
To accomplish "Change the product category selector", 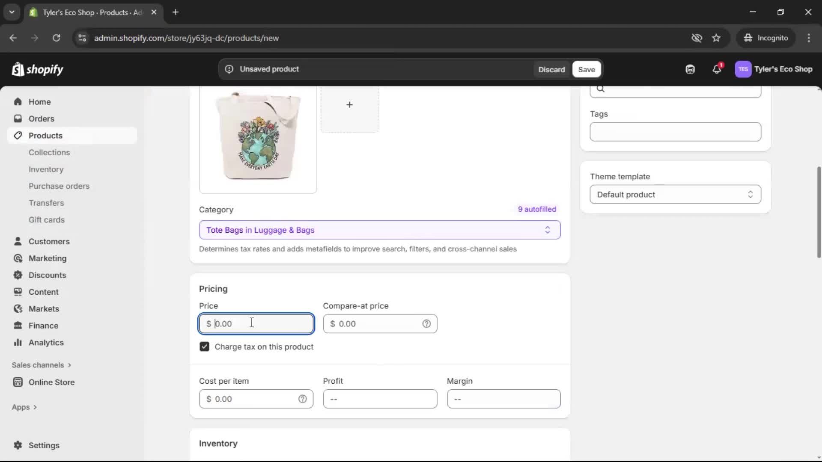I will [x=379, y=230].
